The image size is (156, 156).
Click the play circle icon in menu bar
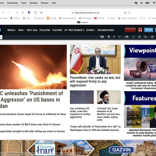(x=142, y=3)
